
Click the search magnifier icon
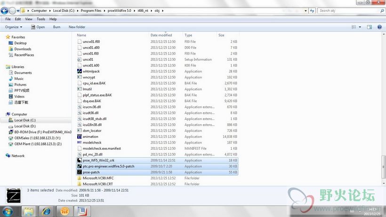click(382, 10)
